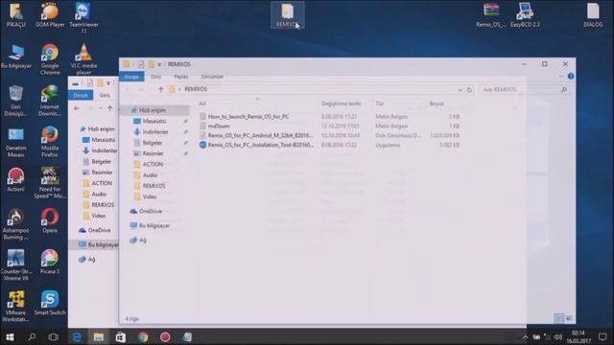614x345 pixels.
Task: Launch Google Chrome from the desktop
Action: 50,59
